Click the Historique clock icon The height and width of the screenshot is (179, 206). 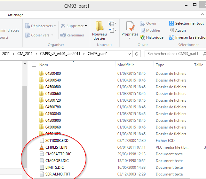coord(143,37)
